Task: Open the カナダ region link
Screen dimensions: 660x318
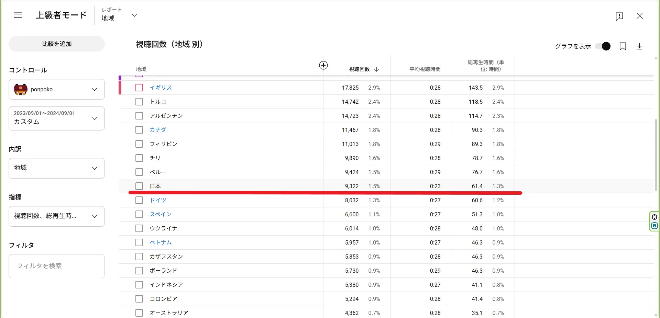Action: [x=158, y=130]
